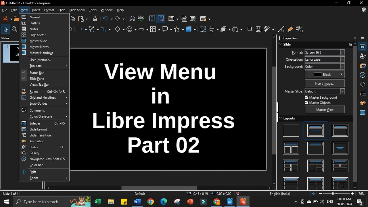368x207 pixels.
Task: Uncheck the Master Objects checkbox
Action: pos(306,103)
